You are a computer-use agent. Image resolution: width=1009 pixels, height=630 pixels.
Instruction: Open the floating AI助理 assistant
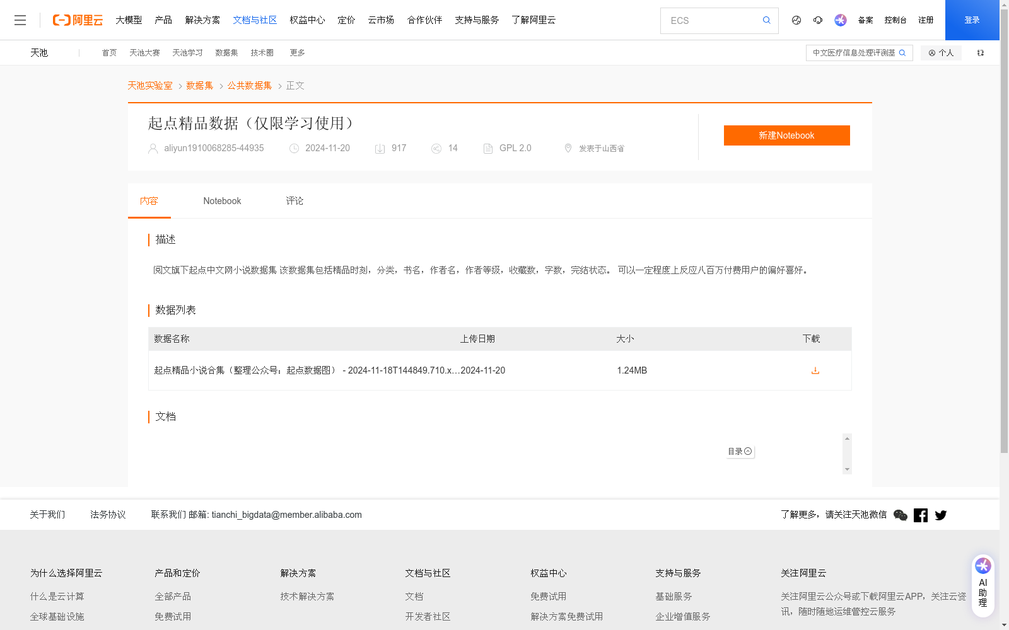(983, 582)
